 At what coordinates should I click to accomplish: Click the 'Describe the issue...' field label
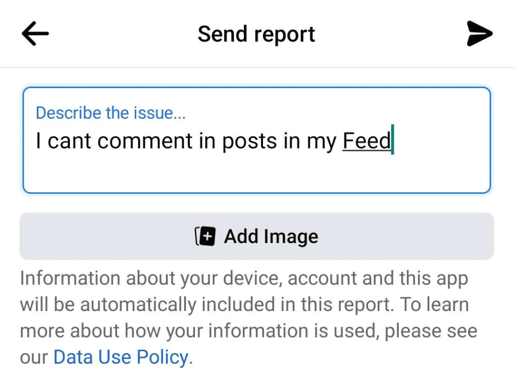[x=111, y=113]
